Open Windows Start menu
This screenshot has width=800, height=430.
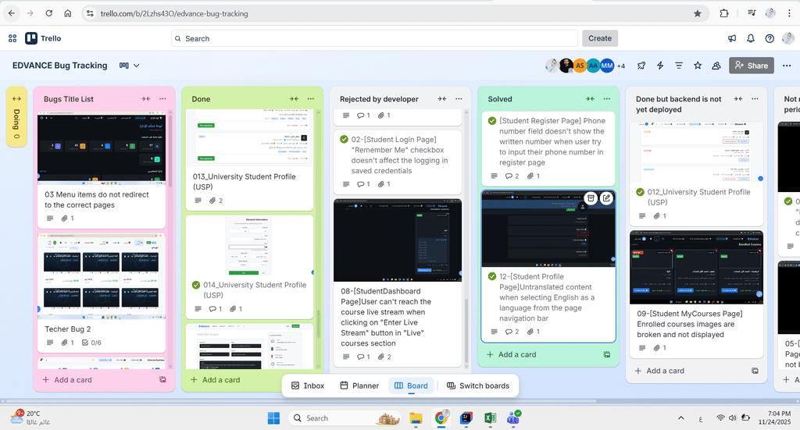point(273,418)
